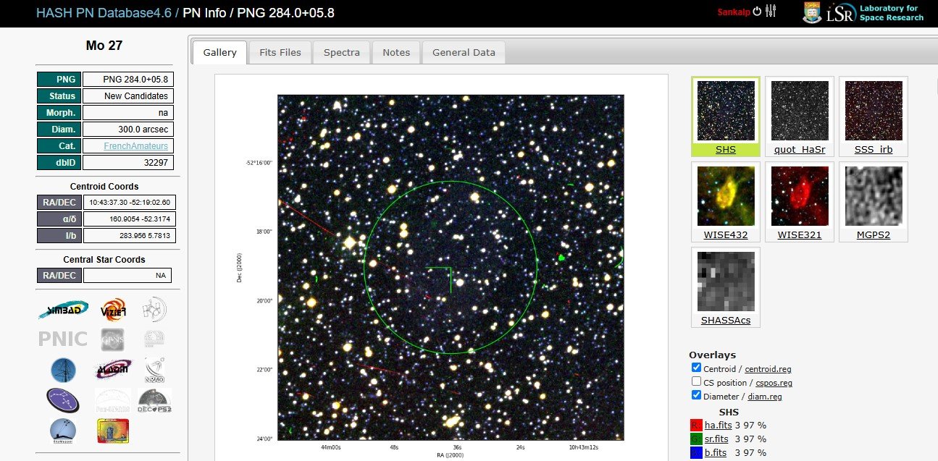
Task: Select the WISE432 yellow nebula thumbnail
Action: pyautogui.click(x=726, y=196)
